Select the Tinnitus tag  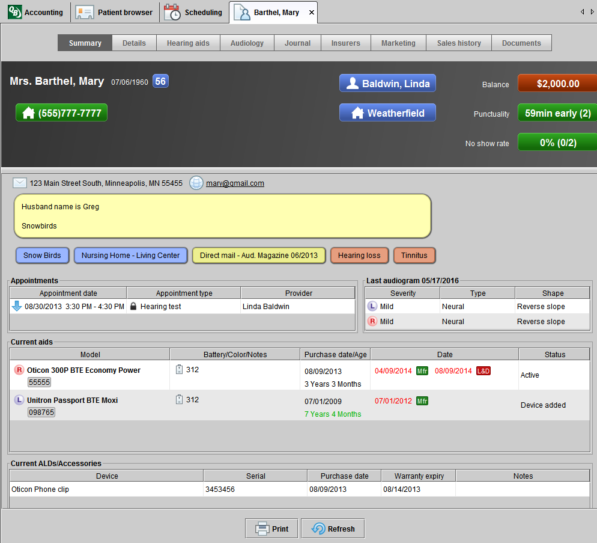point(414,256)
